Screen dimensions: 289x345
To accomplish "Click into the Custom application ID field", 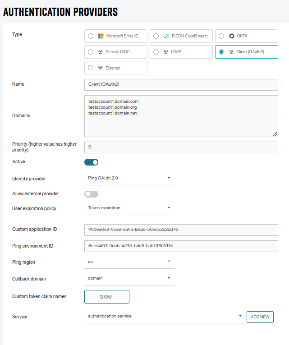I will tap(181, 230).
